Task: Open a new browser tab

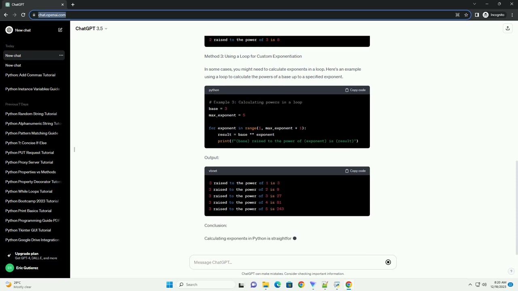Action: point(73,4)
